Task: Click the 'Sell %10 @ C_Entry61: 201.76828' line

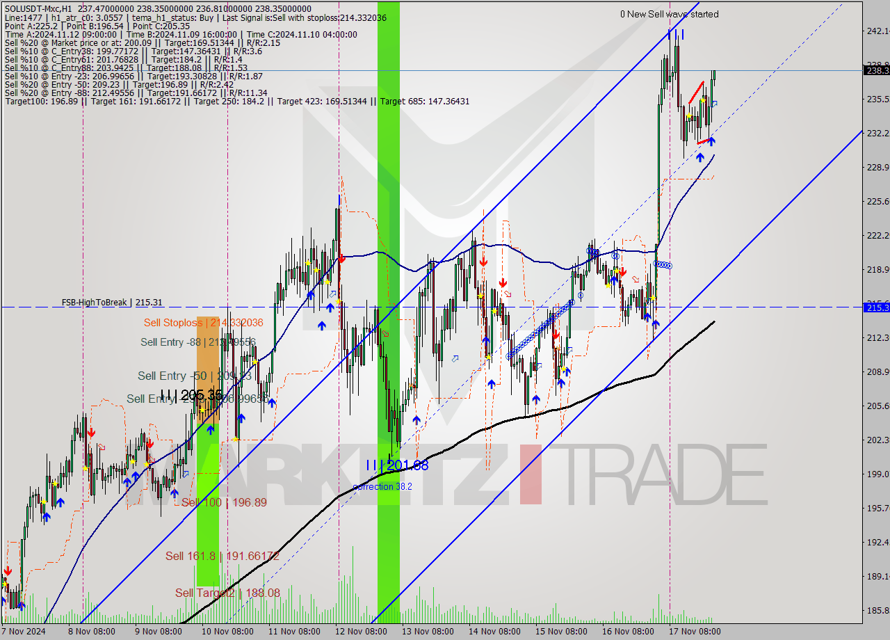Action: click(x=123, y=59)
